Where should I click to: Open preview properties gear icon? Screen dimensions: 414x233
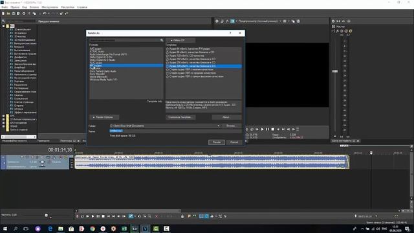pyautogui.click(x=217, y=21)
